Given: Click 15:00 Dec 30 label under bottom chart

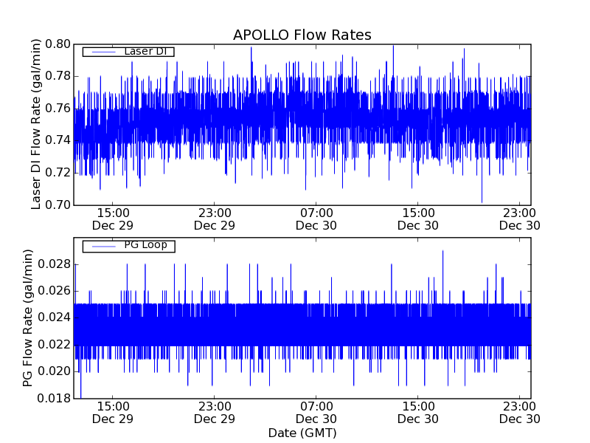Looking at the screenshot, I should click(x=417, y=412).
